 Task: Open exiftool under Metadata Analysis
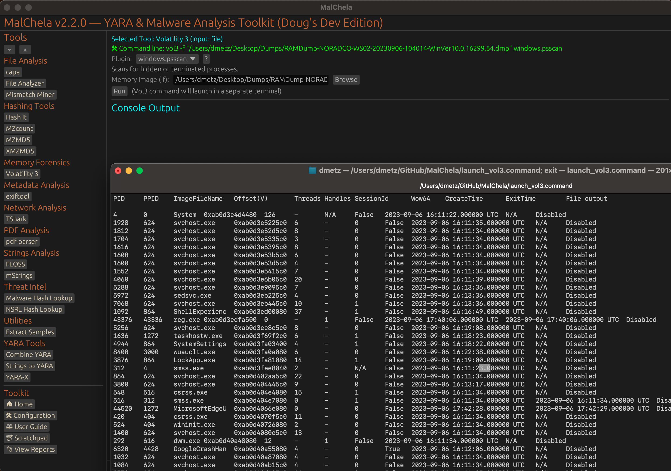point(18,196)
